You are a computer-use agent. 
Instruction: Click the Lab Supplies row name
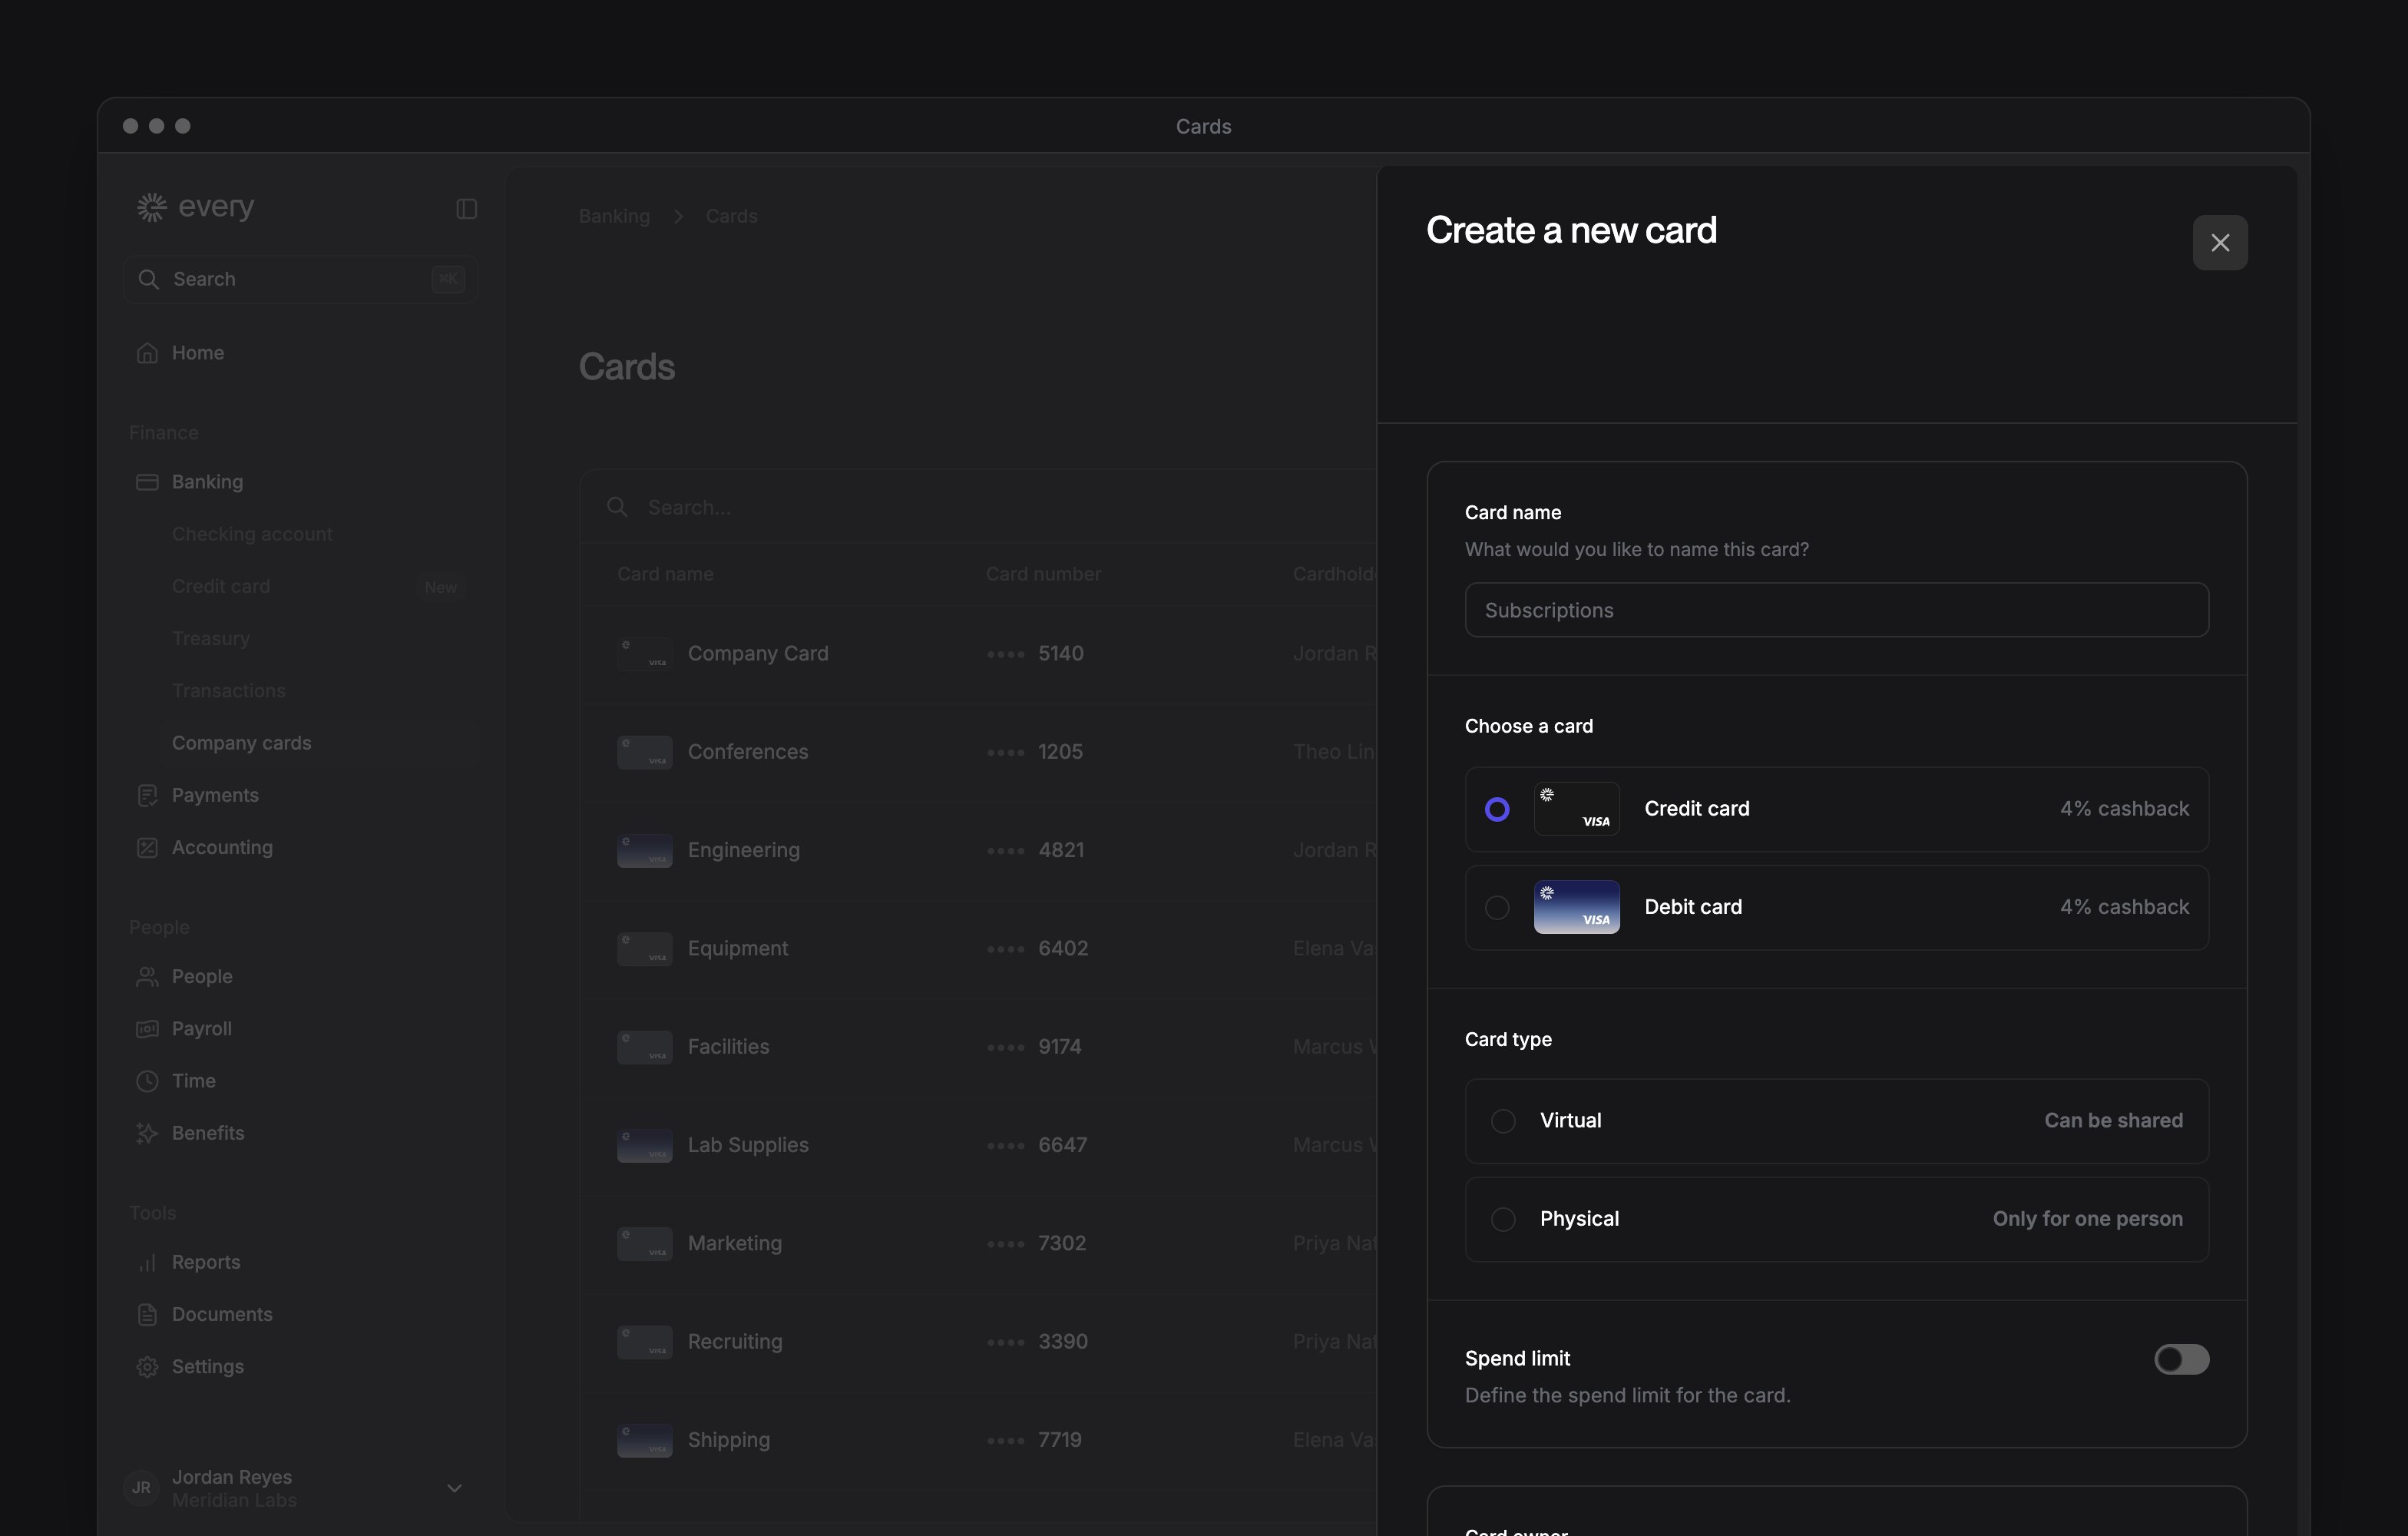click(748, 1145)
